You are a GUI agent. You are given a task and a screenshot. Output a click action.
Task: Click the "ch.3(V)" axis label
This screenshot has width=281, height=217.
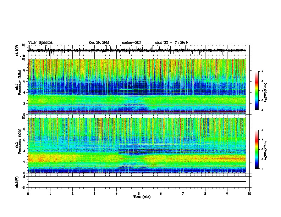17,182
